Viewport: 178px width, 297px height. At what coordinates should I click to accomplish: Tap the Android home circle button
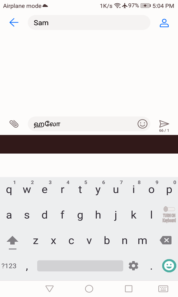(x=89, y=289)
